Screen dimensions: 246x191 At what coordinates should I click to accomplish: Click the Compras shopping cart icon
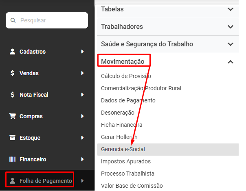tap(12, 116)
